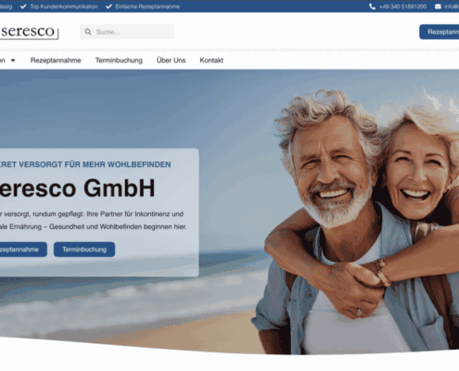This screenshot has width=459, height=371.
Task: Click the phone icon in top bar
Action: tap(372, 6)
